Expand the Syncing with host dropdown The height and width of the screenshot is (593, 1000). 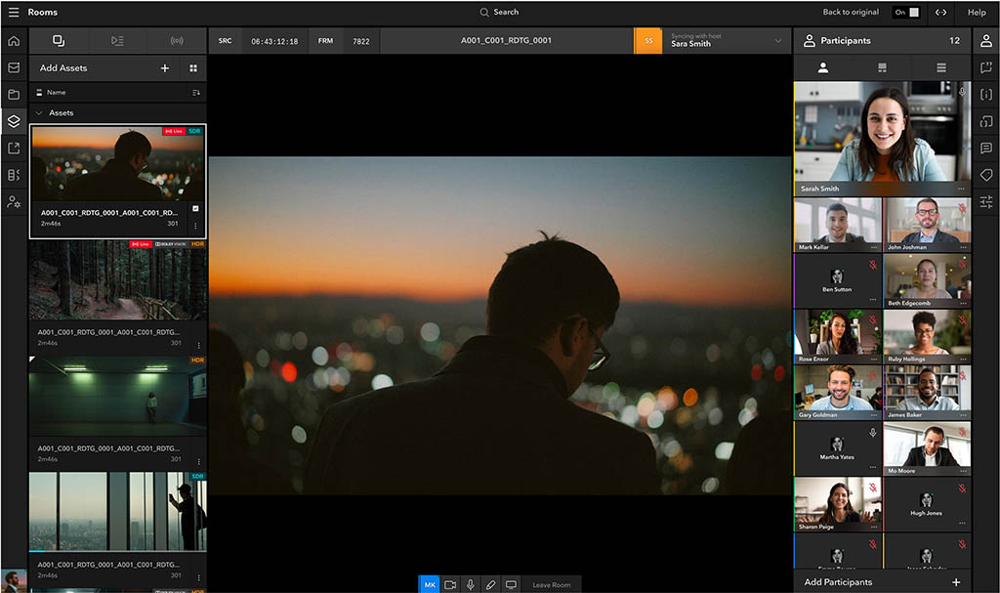point(778,41)
